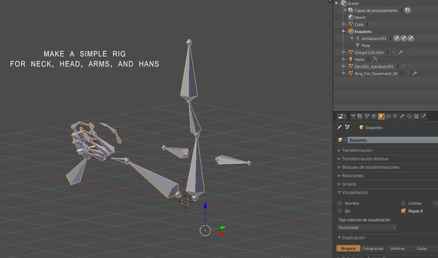Image resolution: width=438 pixels, height=258 pixels.
Task: Enable the Nombre checkbox
Action: point(340,203)
